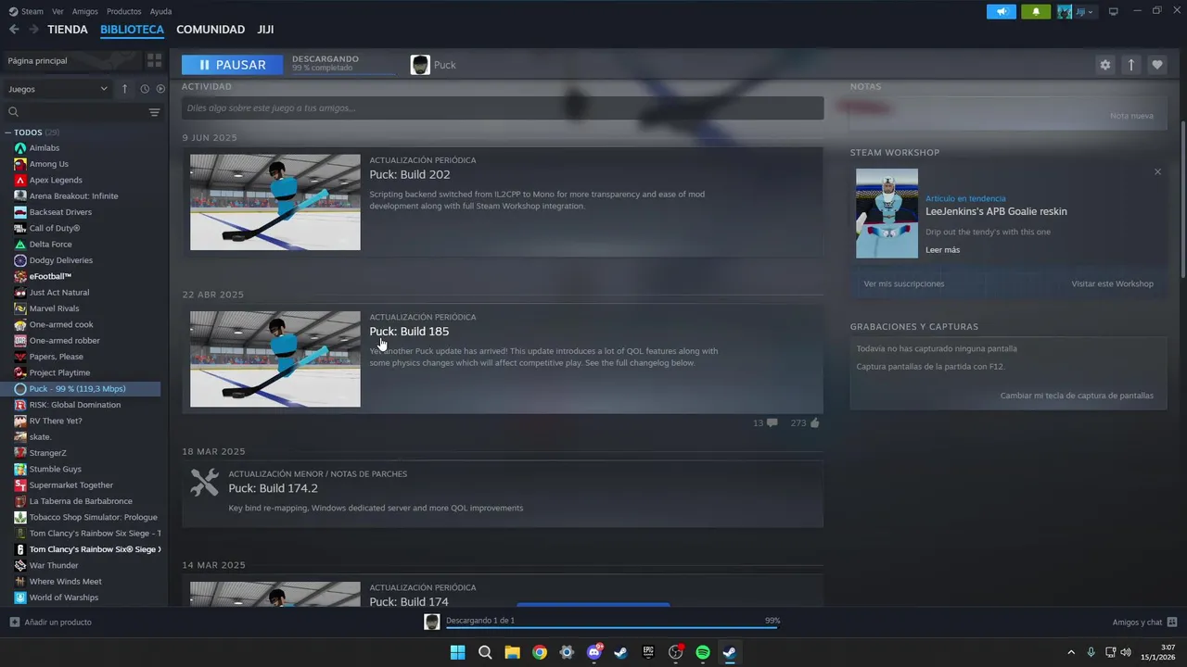This screenshot has height=667, width=1187.
Task: Click the forward navigation arrow
Action: [x=33, y=30]
